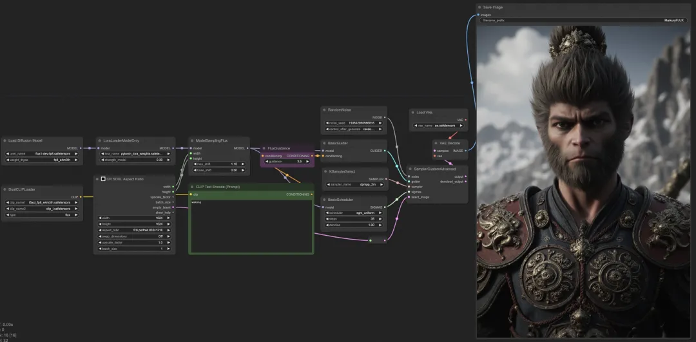Viewport: 696px width, 342px height.
Task: Increase width value in CR SDXL Aspect Ratio
Action: click(x=169, y=218)
